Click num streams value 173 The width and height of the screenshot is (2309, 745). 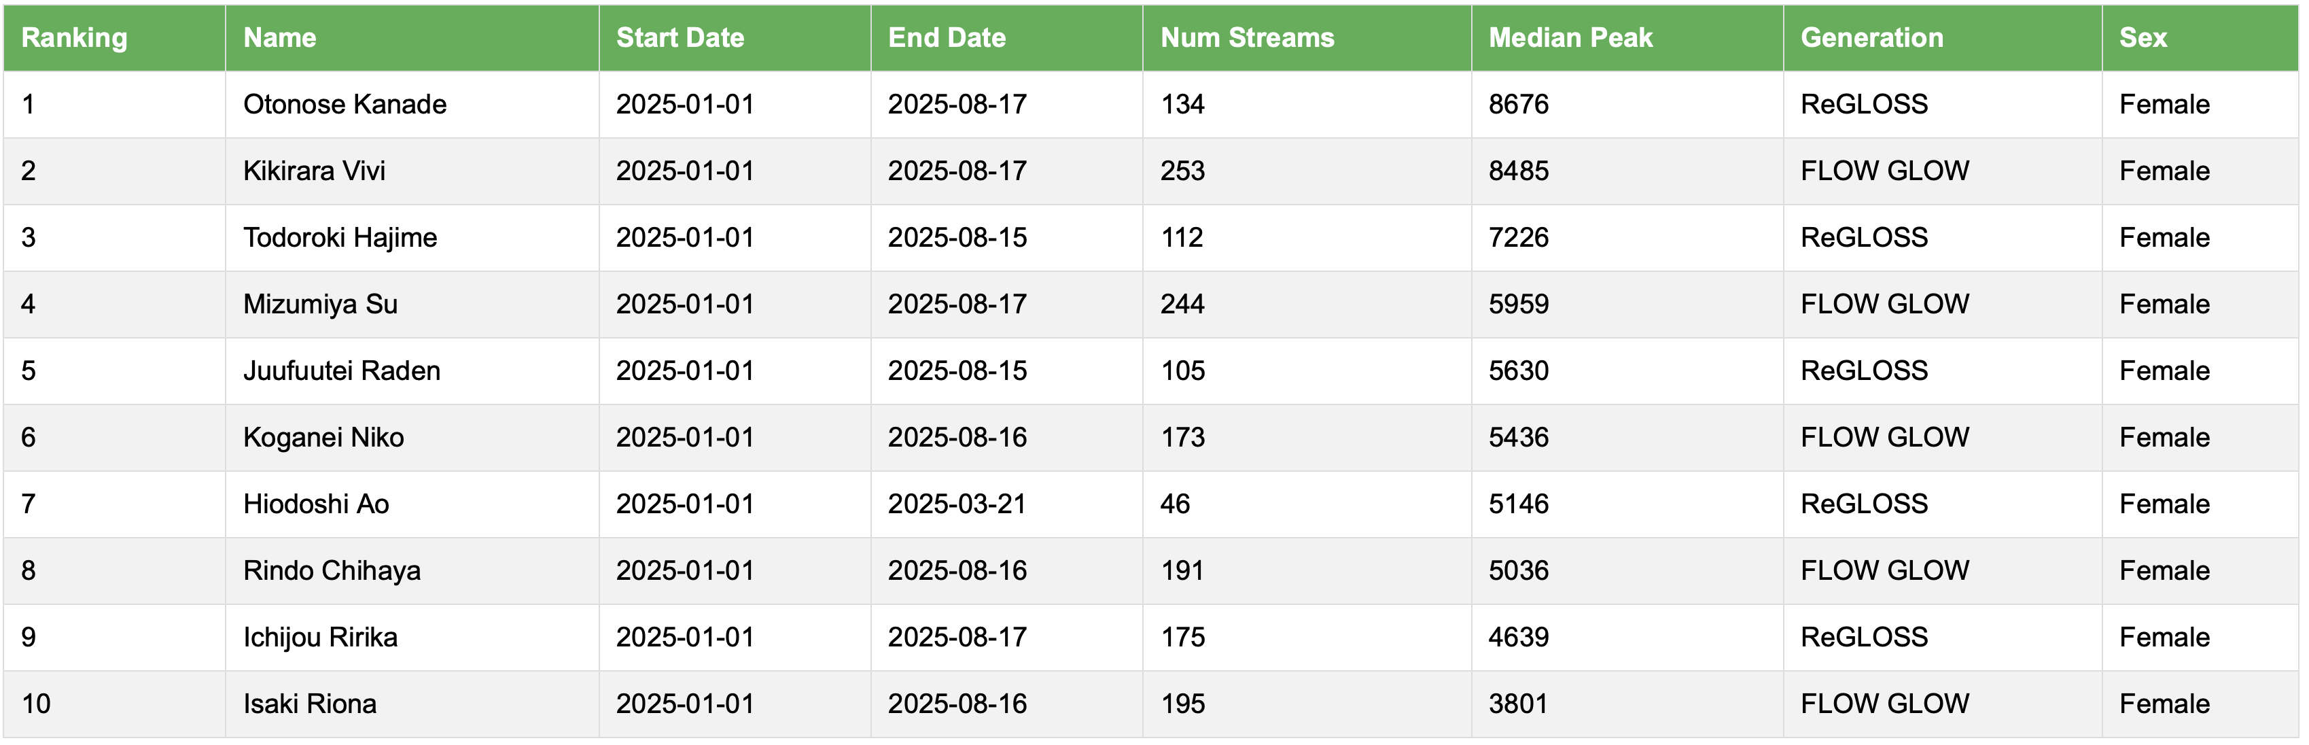pos(1182,438)
